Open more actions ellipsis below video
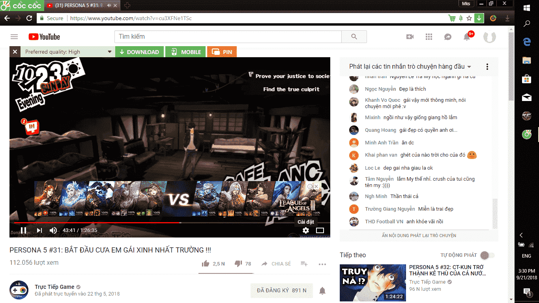 [322, 264]
